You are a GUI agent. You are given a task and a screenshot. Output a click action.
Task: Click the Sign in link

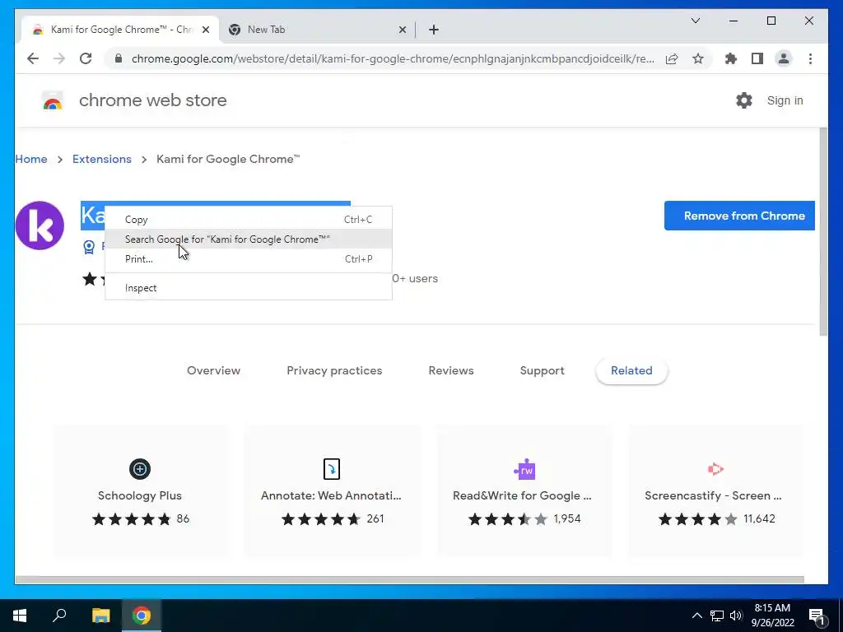(785, 100)
